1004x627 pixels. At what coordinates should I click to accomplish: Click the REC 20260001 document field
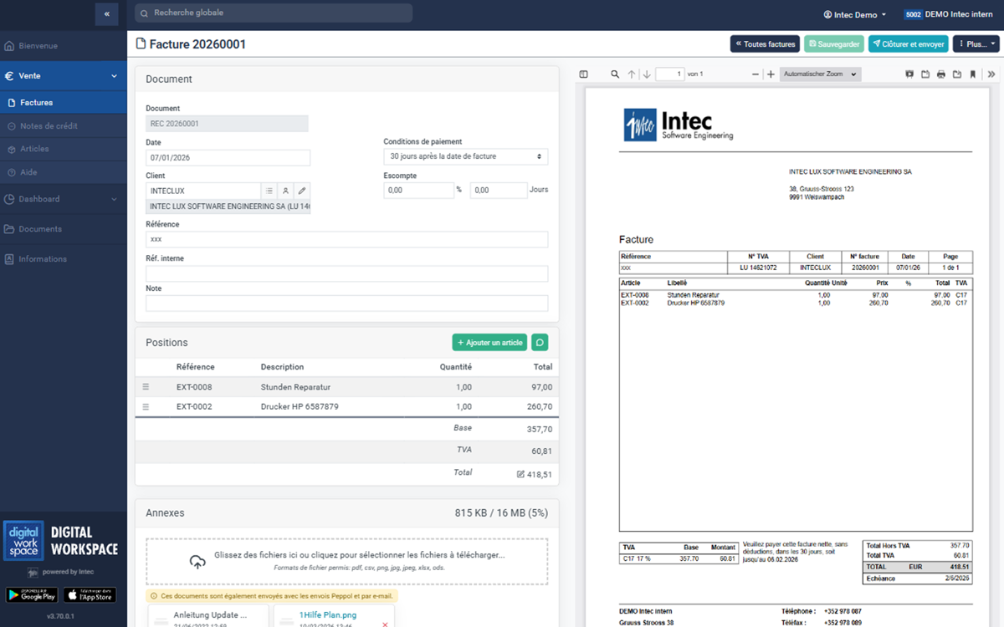pyautogui.click(x=227, y=124)
